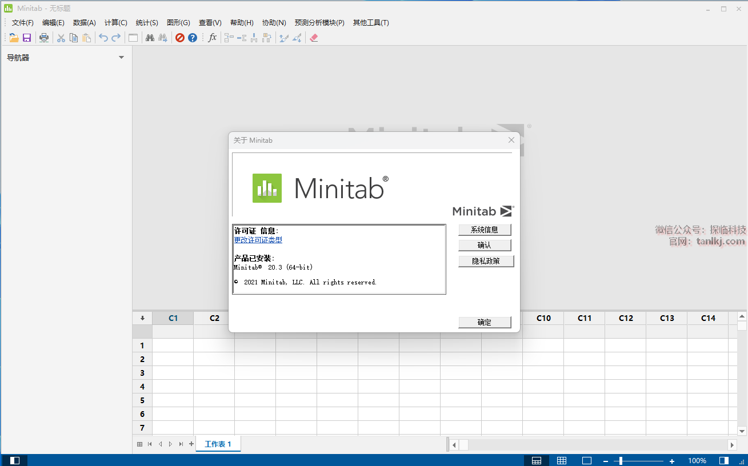Click the Open folder icon in toolbar
This screenshot has width=748, height=466.
click(x=14, y=38)
